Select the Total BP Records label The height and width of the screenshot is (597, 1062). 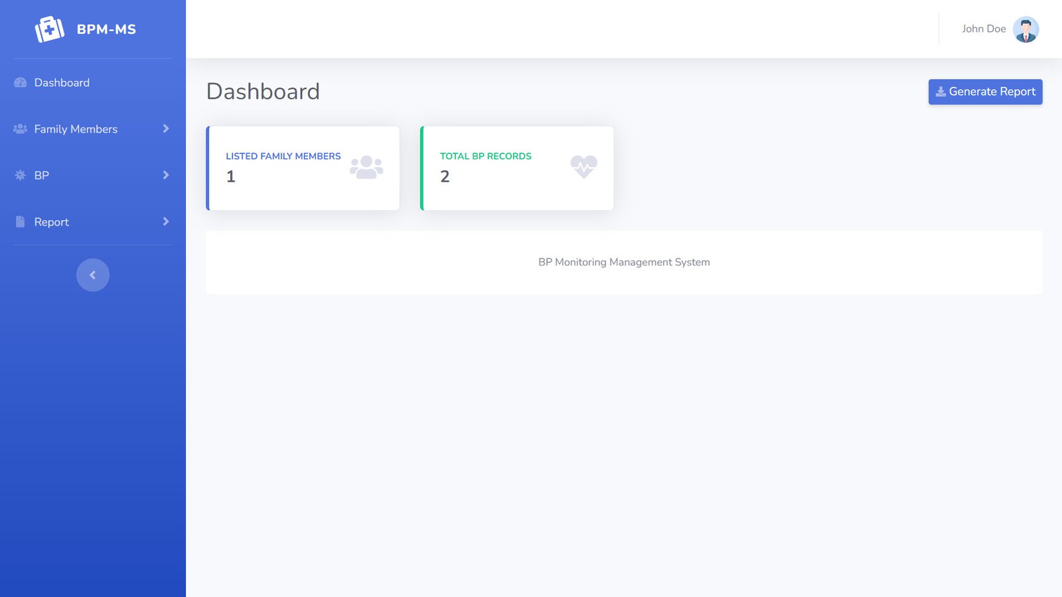tap(486, 156)
